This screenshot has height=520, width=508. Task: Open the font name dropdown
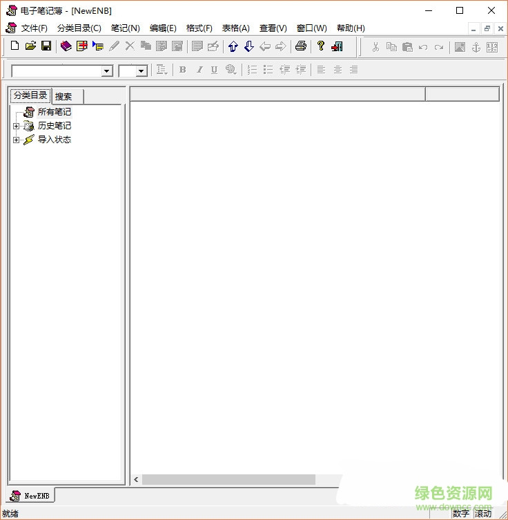(x=106, y=71)
